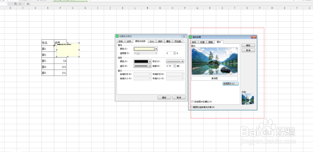Click the lake landscape picture preview
313x152 pixels.
[x=215, y=61]
